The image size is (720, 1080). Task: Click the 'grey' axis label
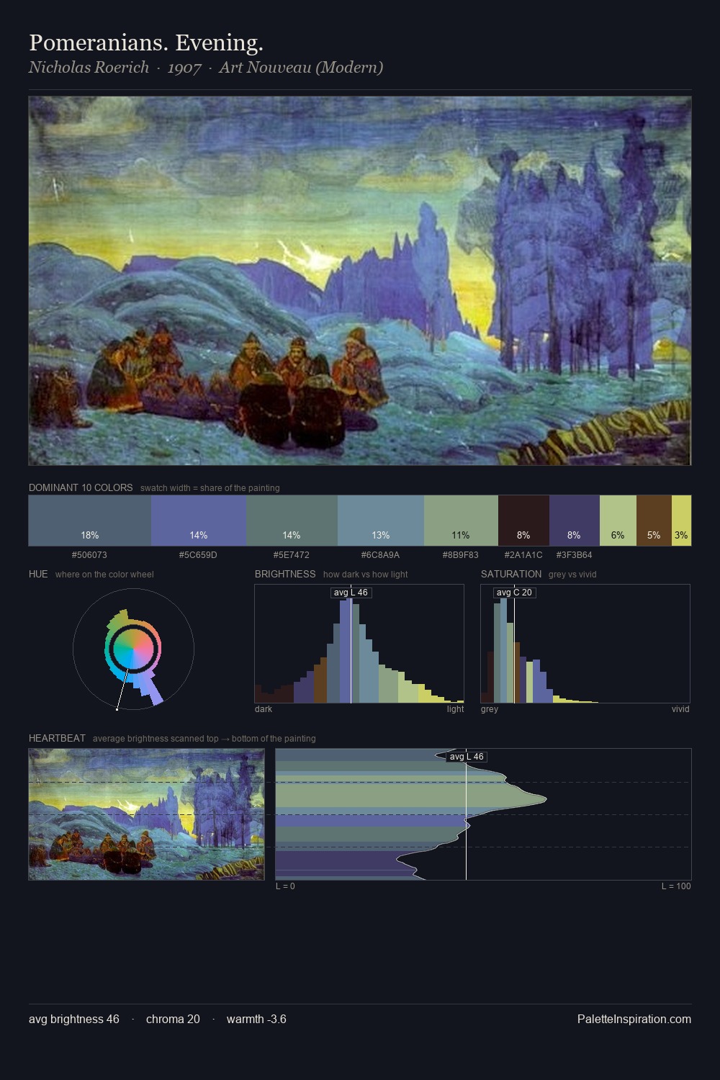(x=490, y=709)
